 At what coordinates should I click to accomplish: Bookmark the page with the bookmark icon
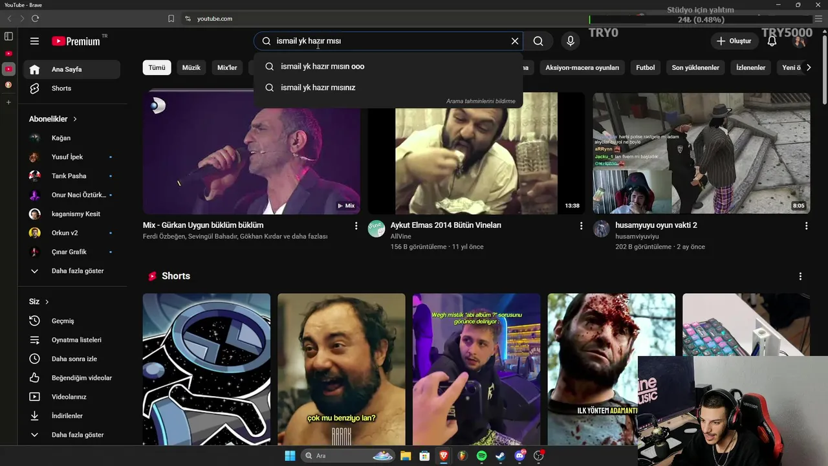[x=171, y=19]
